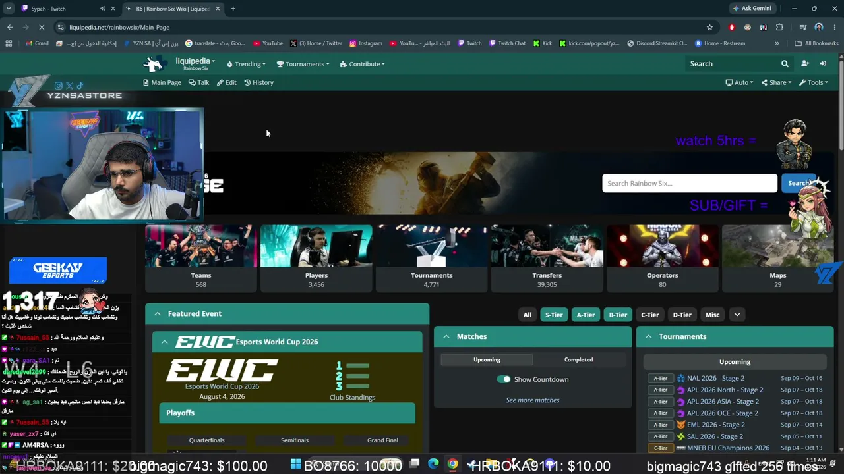Open EML 2026 - Stage 2 tournament
The width and height of the screenshot is (844, 474).
pyautogui.click(x=715, y=425)
